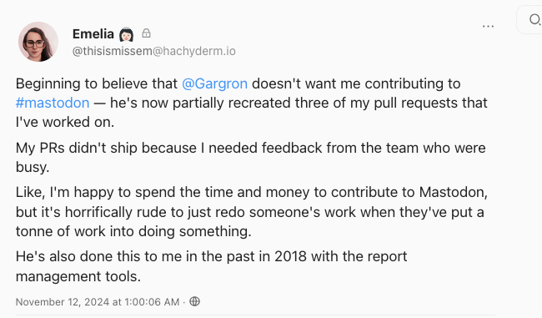The height and width of the screenshot is (318, 542).
Task: Click the @thisismissem@hachyderm.io handle
Action: pos(153,51)
